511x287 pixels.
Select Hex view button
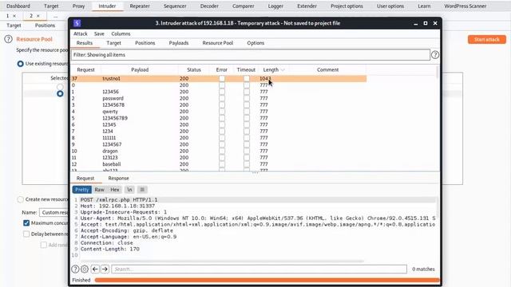[115, 190]
